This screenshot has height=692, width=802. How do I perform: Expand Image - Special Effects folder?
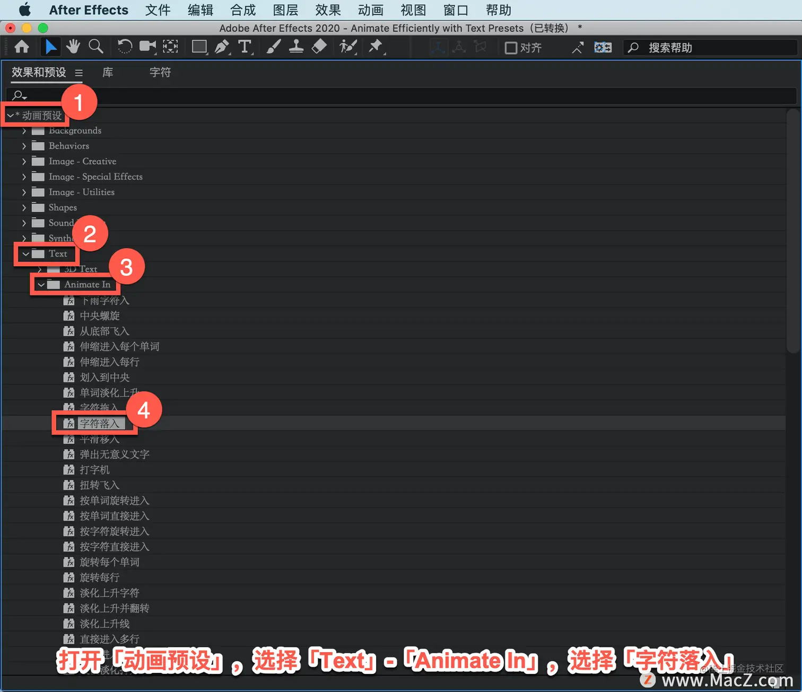coord(24,177)
